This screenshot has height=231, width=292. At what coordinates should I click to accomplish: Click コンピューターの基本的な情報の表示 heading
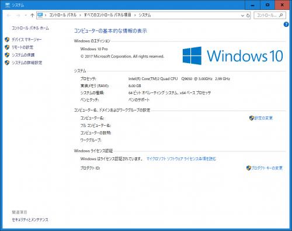point(110,31)
